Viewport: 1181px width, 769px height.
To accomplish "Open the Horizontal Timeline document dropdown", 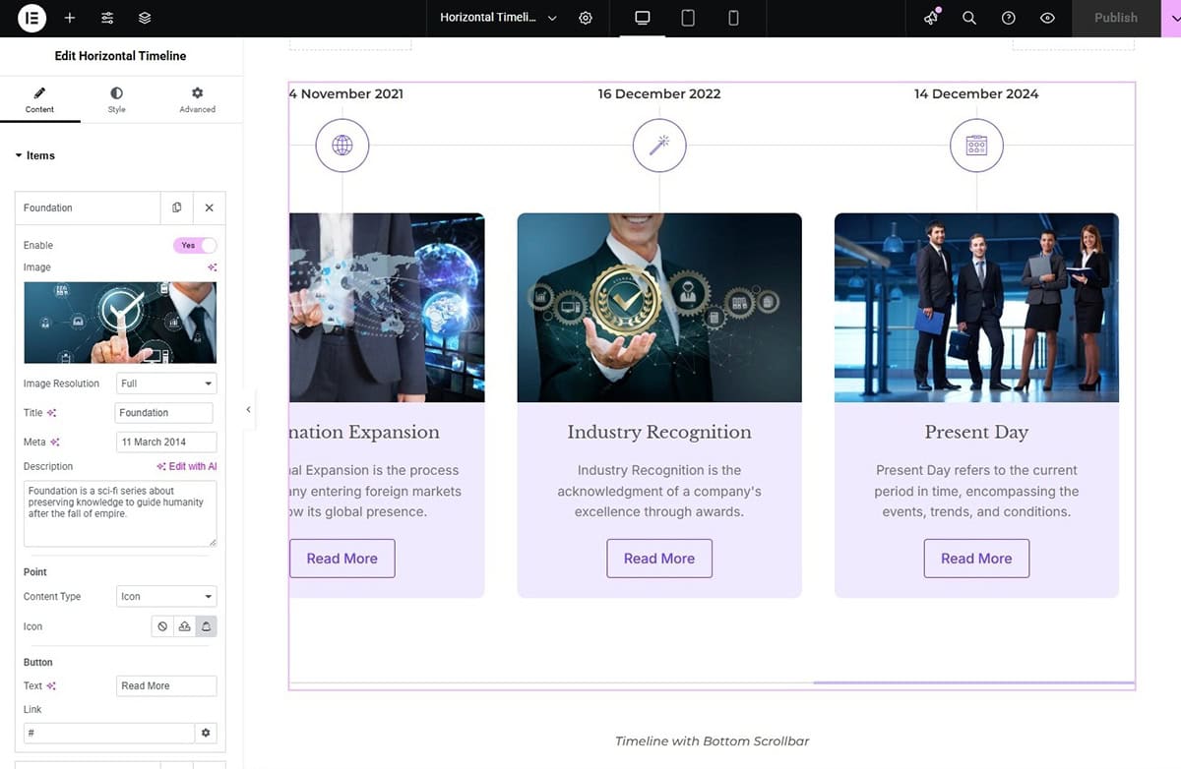I will pos(498,18).
